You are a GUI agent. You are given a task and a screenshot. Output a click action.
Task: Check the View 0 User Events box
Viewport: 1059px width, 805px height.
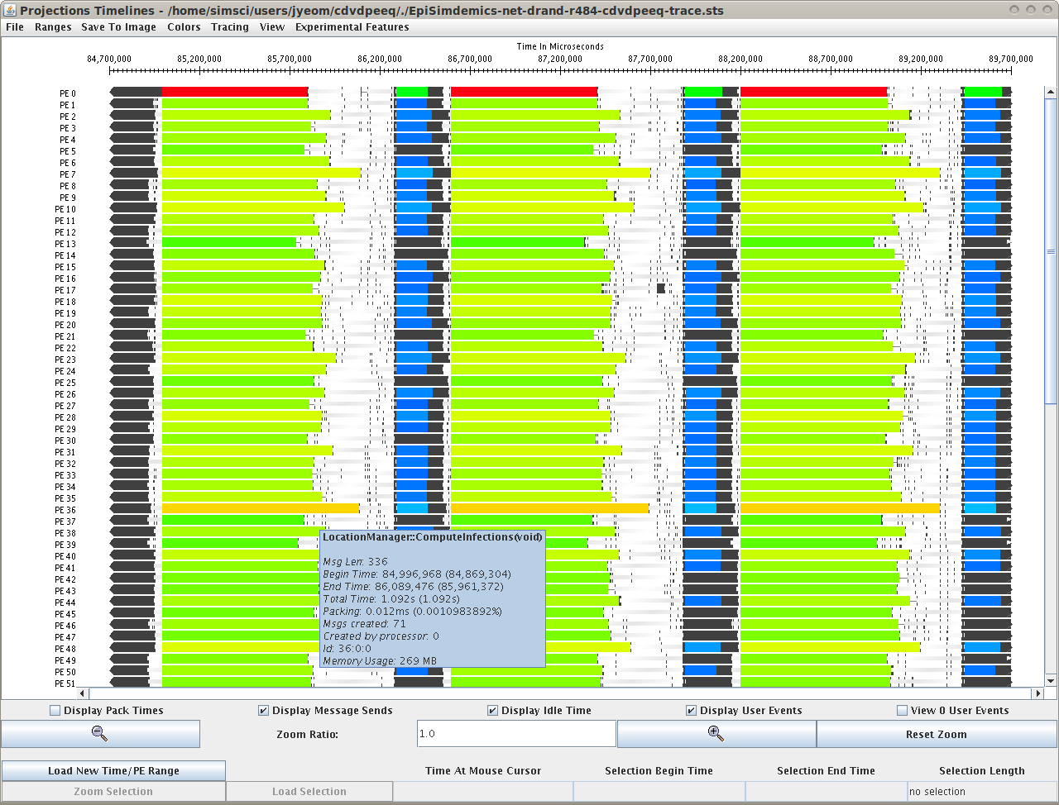tap(903, 711)
